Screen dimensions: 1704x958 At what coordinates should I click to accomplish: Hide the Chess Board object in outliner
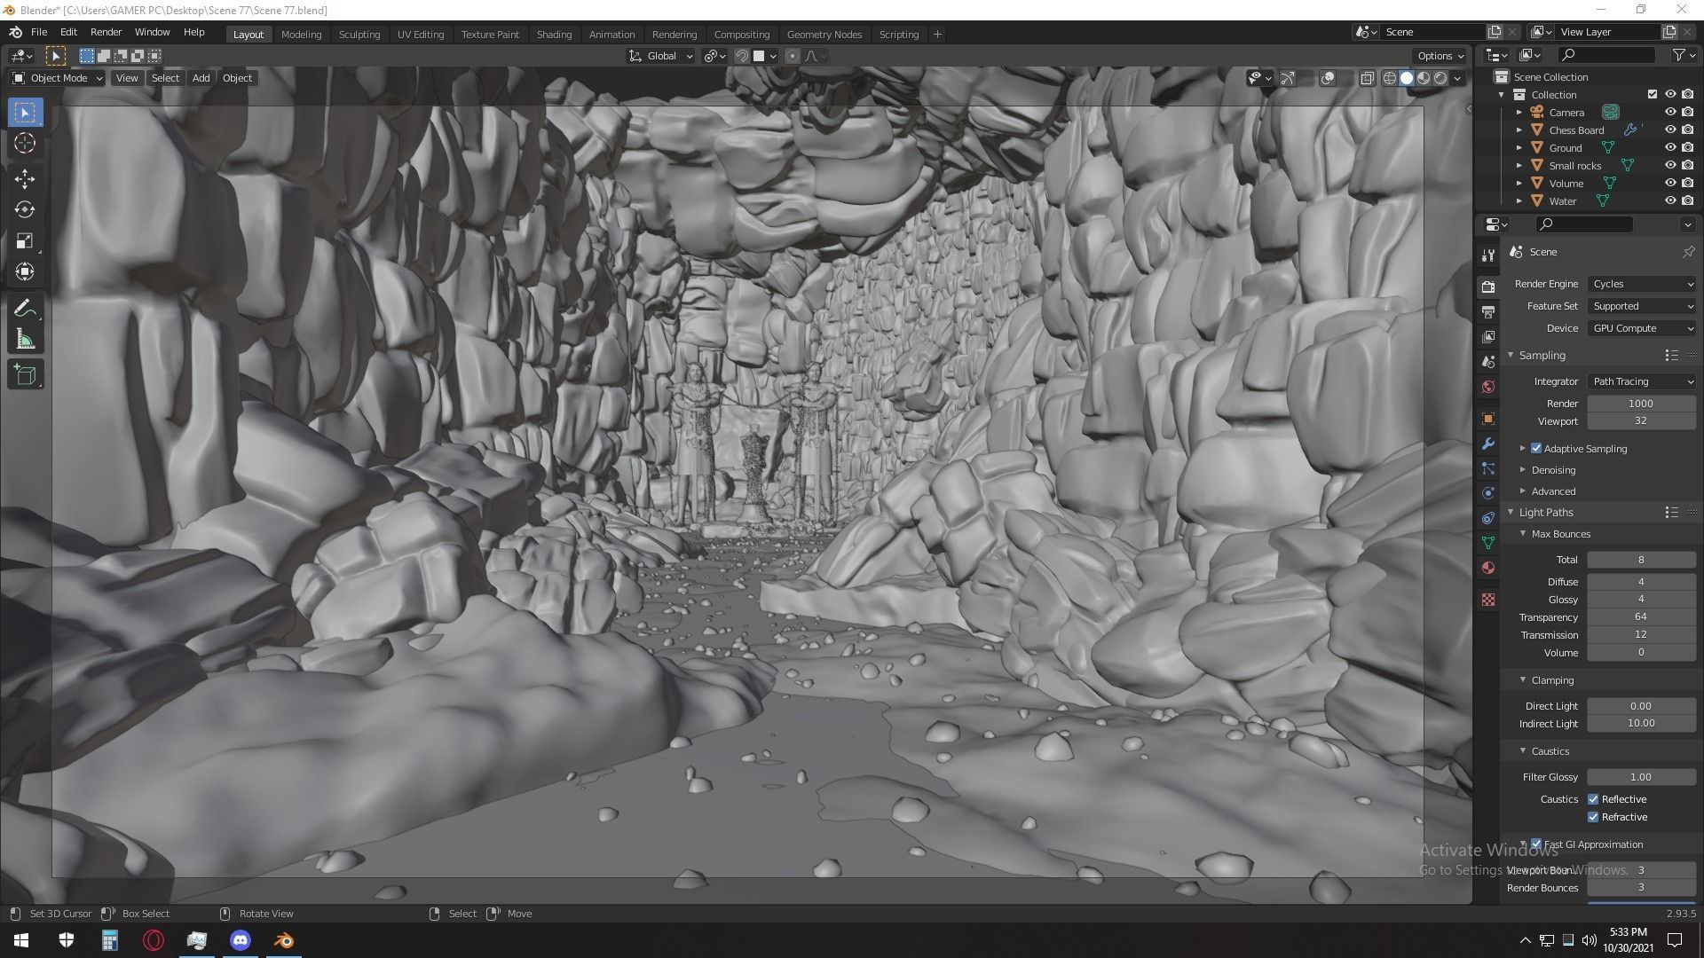click(x=1669, y=130)
